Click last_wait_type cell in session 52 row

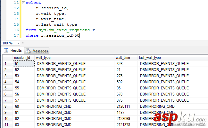[x=173, y=70]
